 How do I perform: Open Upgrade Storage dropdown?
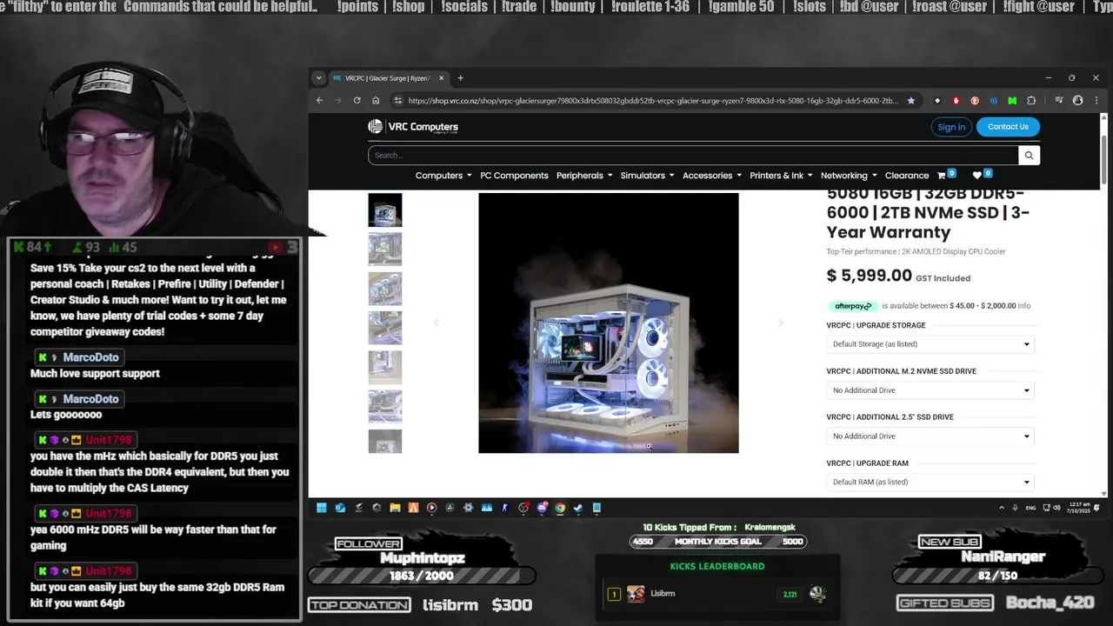(930, 344)
